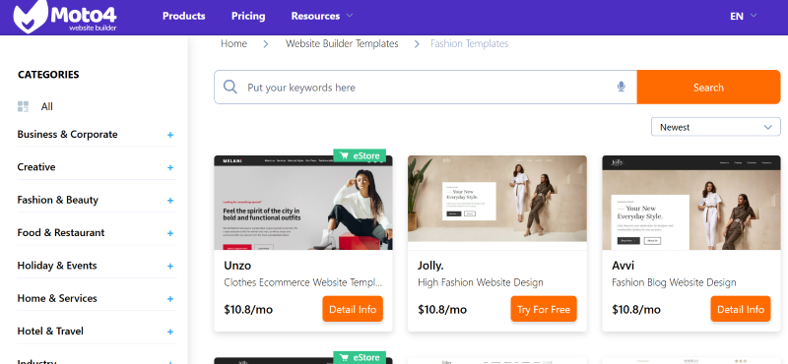The height and width of the screenshot is (364, 788).
Task: Click the Unzo template title
Action: pos(237,265)
